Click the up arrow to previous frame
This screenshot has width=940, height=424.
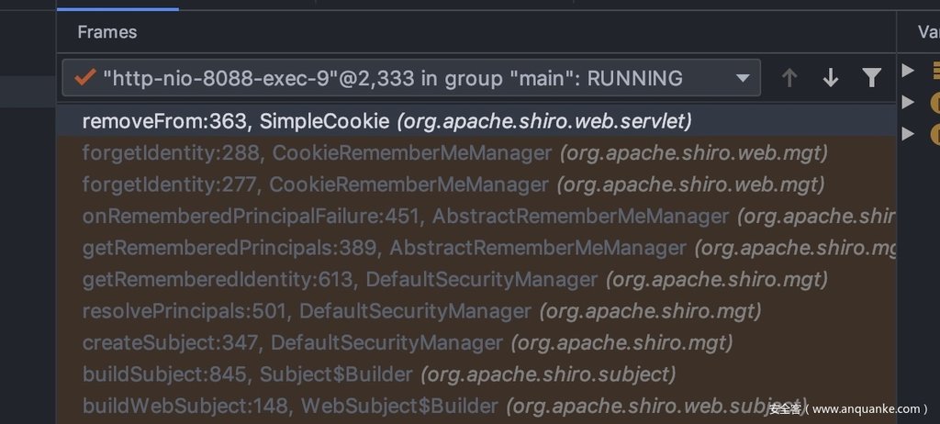[789, 78]
